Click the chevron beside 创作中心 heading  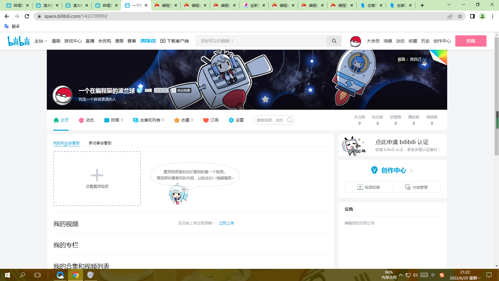tap(411, 171)
